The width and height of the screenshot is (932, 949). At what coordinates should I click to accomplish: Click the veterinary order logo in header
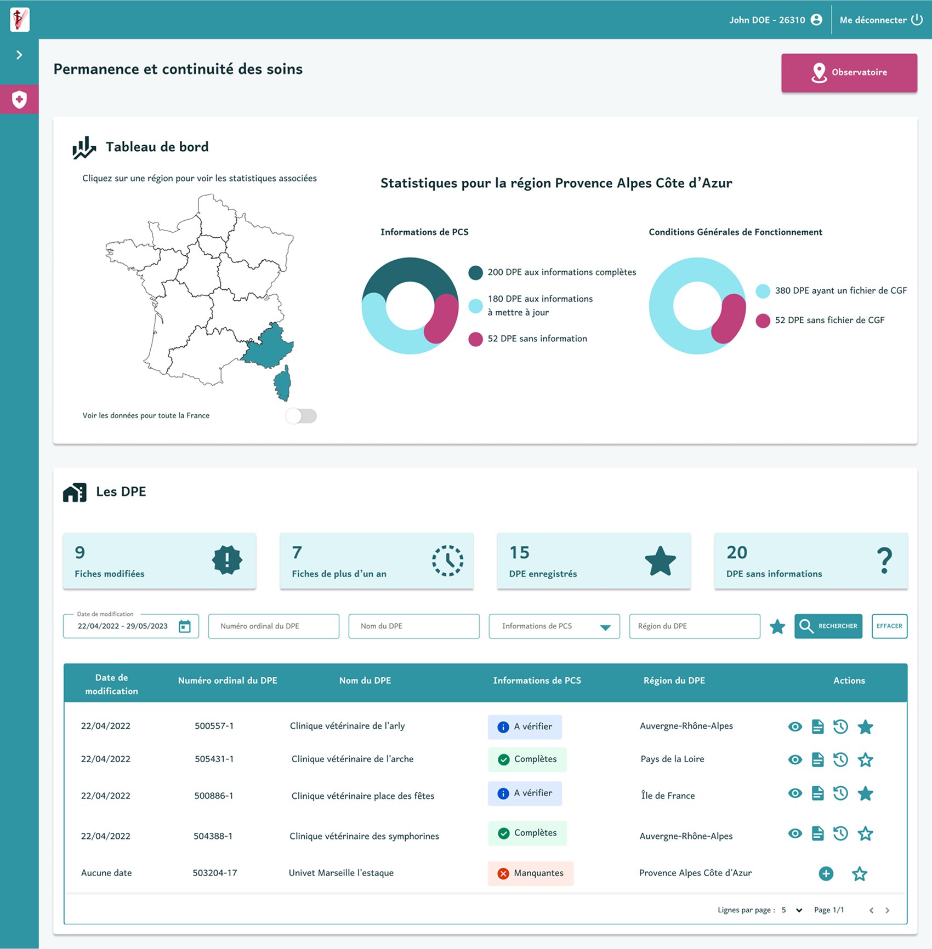coord(20,20)
